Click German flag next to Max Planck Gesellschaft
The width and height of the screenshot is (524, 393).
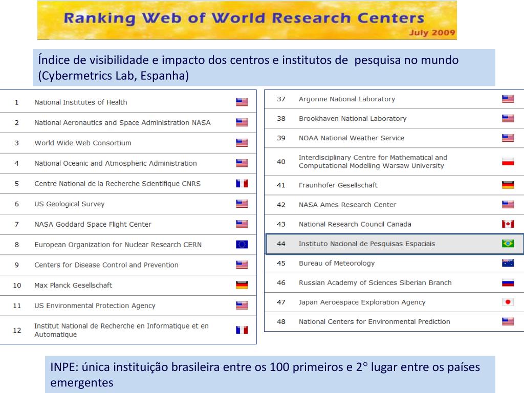coord(242,285)
